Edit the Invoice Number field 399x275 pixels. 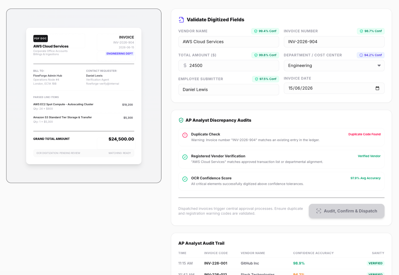tap(334, 42)
